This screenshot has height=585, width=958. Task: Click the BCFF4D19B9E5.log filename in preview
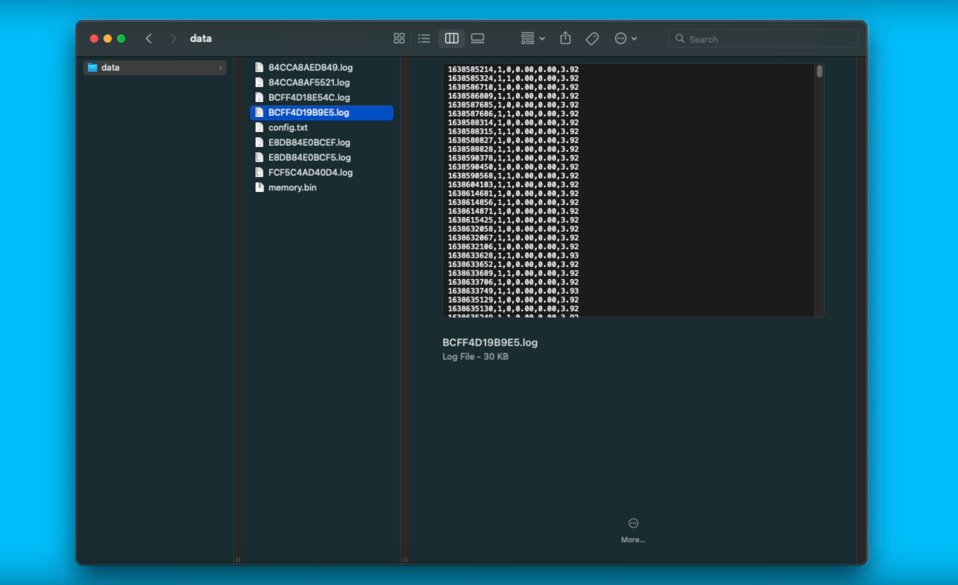[490, 343]
